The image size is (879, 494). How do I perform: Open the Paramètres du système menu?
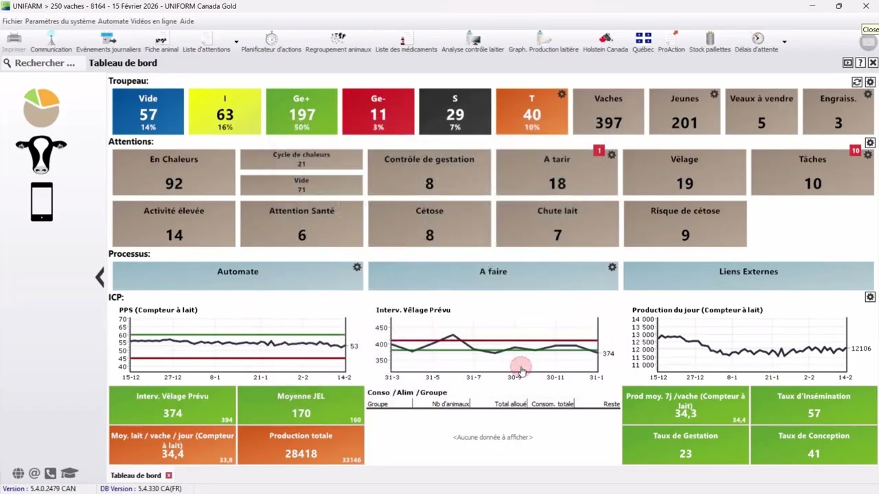(60, 21)
